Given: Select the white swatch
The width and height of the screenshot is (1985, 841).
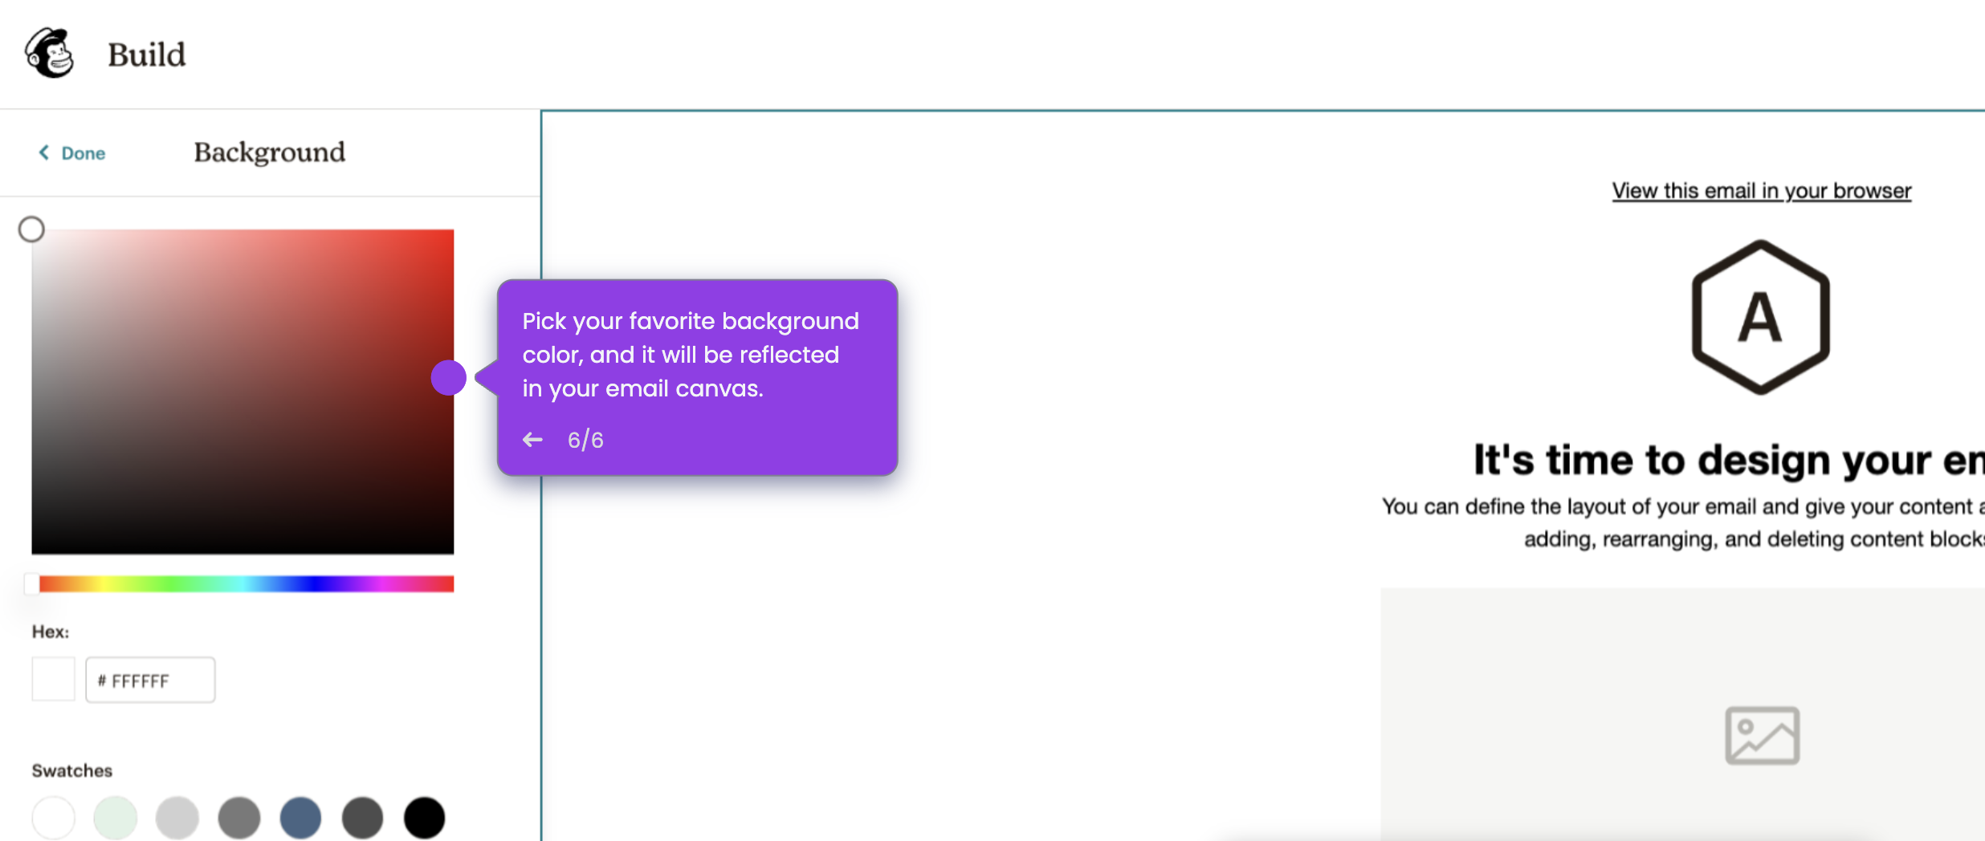Looking at the screenshot, I should click(53, 817).
